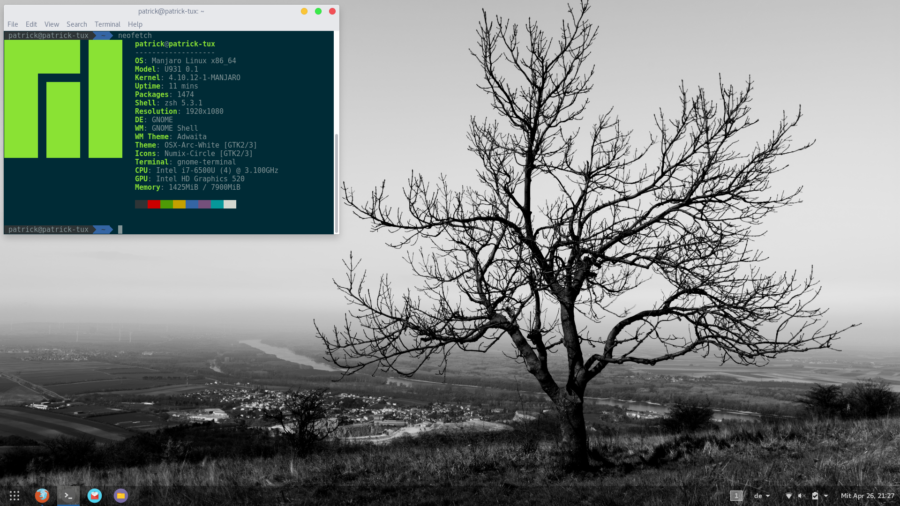Open the File menu
Image resolution: width=900 pixels, height=506 pixels.
click(13, 24)
